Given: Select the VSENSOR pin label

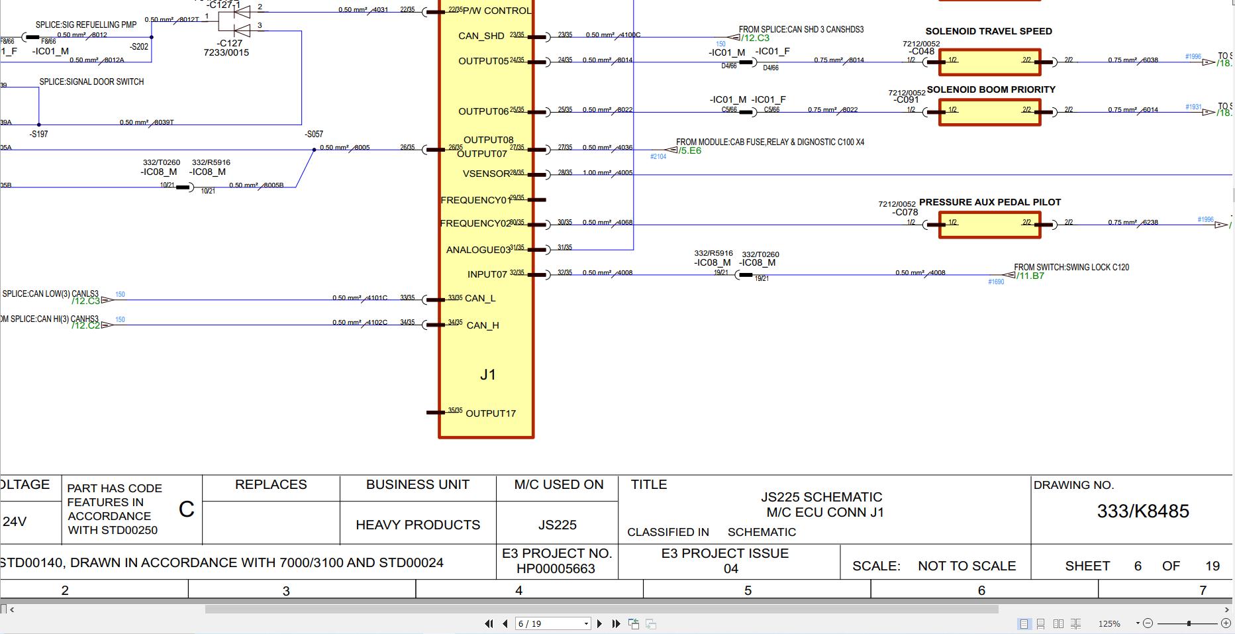Looking at the screenshot, I should pos(486,174).
